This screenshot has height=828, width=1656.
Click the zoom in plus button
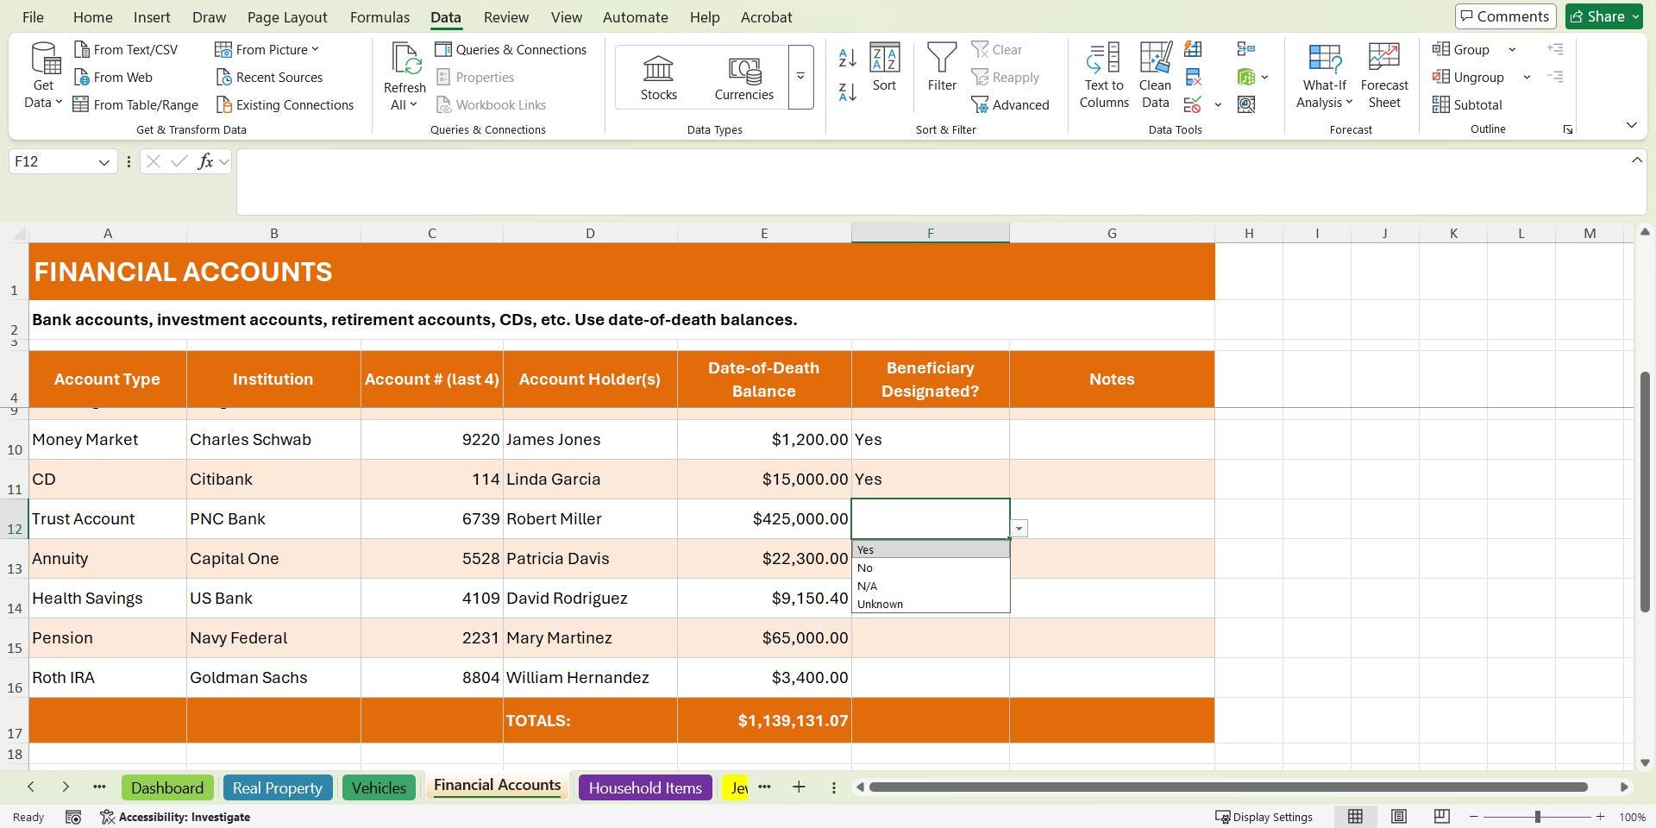(1600, 817)
